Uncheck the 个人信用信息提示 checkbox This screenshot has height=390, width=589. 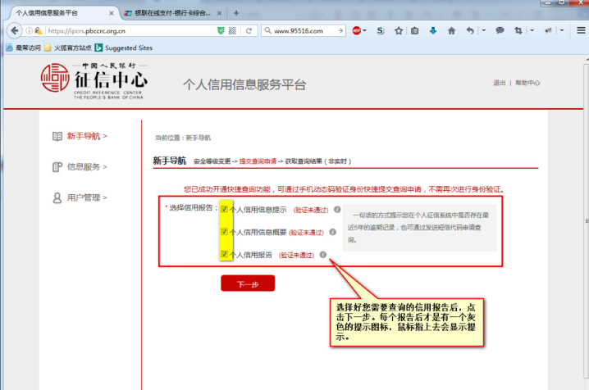point(224,210)
